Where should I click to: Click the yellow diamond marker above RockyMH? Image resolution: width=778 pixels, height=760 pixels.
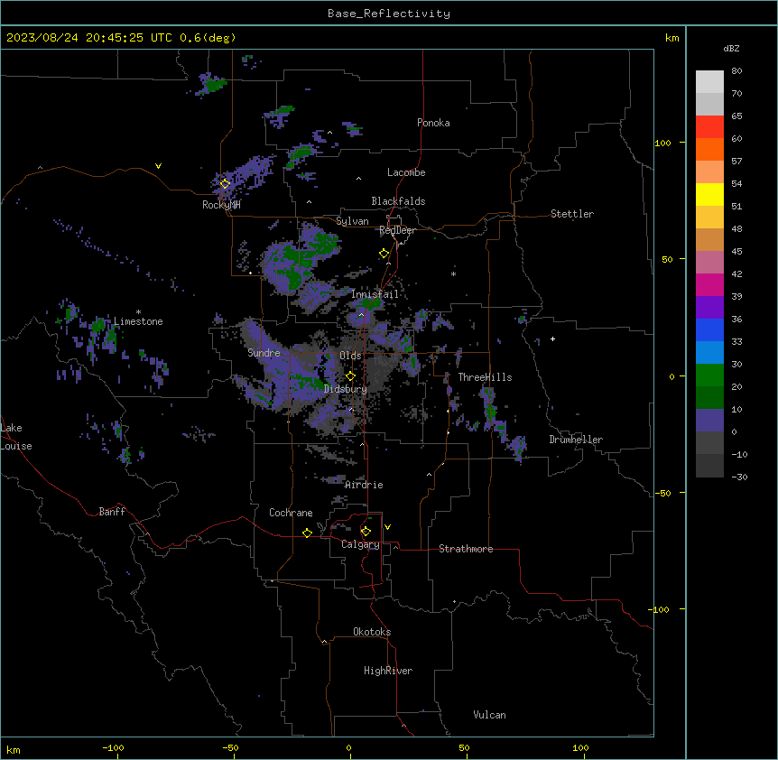[225, 183]
